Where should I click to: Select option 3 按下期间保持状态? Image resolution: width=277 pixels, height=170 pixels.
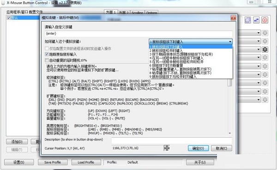[x=191, y=54]
